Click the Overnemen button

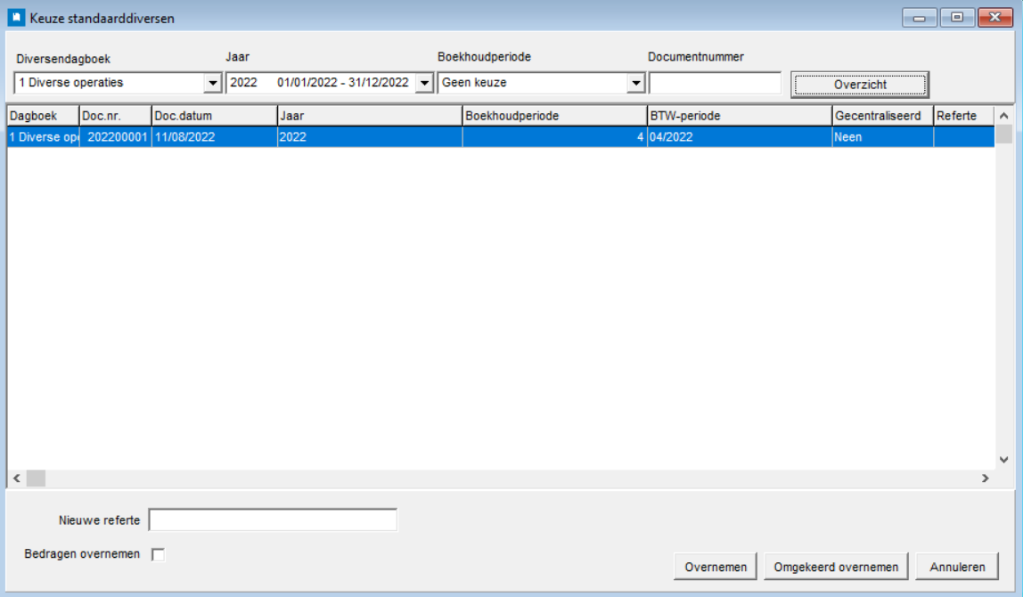pyautogui.click(x=716, y=567)
